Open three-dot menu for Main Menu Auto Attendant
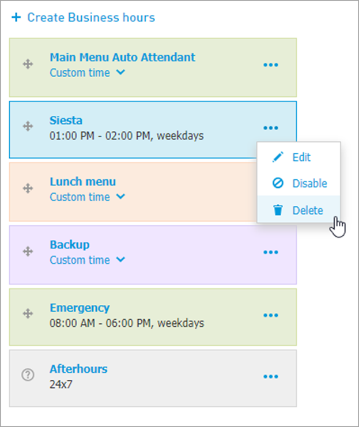The width and height of the screenshot is (359, 427). (271, 65)
